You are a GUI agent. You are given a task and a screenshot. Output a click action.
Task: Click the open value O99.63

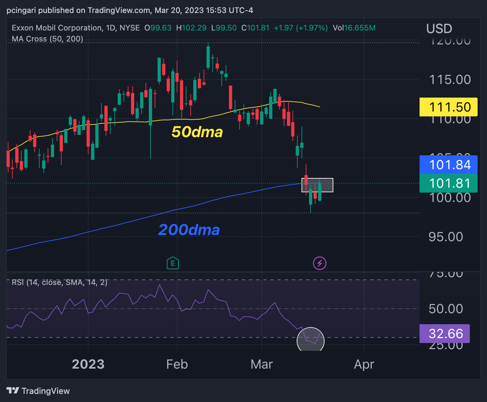158,28
